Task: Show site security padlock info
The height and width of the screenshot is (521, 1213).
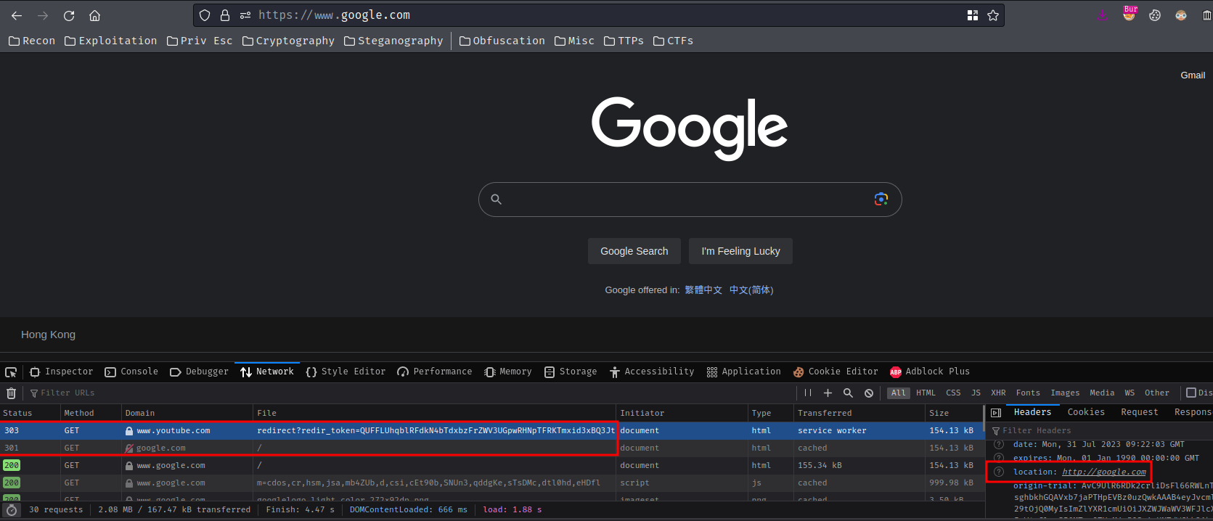Action: point(225,15)
